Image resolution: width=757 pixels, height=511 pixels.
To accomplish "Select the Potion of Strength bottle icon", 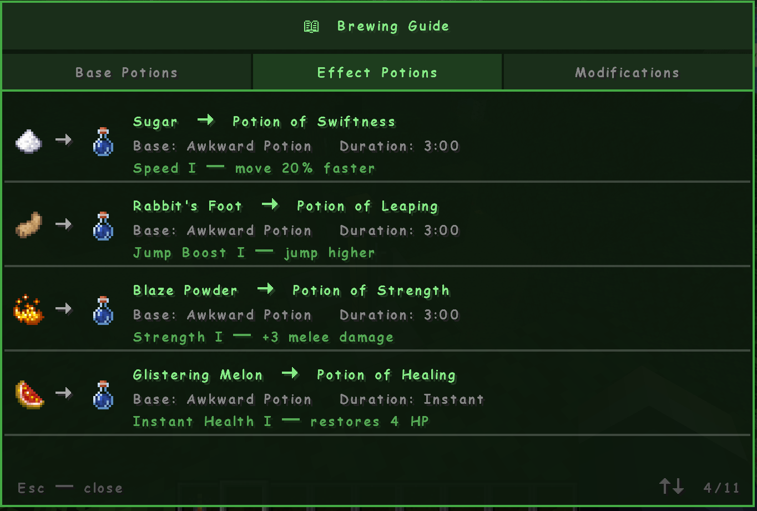I will (x=103, y=310).
